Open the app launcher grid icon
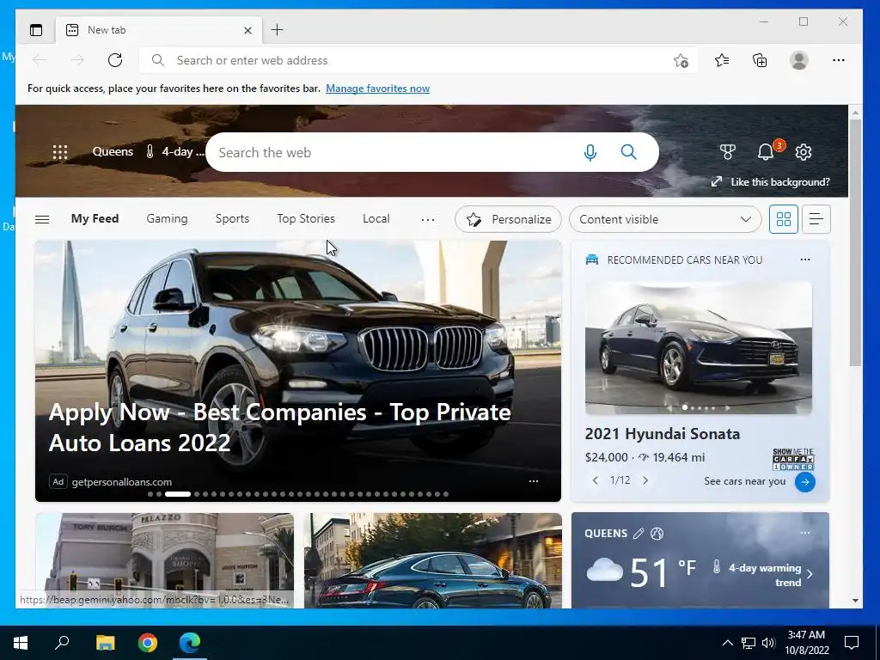The width and height of the screenshot is (880, 660). tap(60, 152)
